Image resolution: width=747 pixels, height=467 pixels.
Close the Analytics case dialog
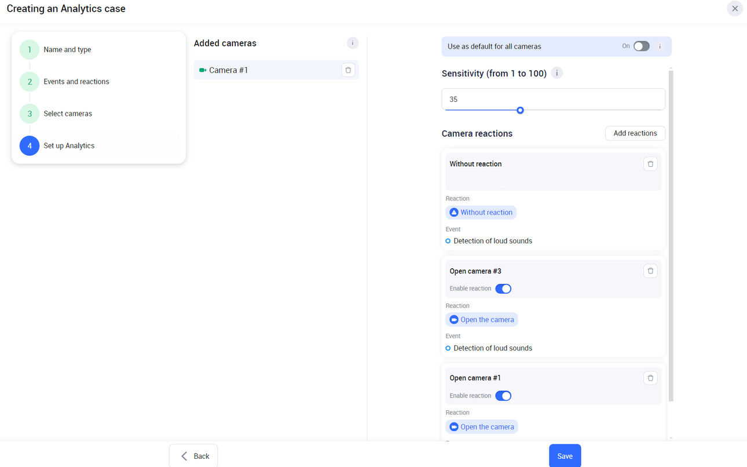click(x=734, y=9)
